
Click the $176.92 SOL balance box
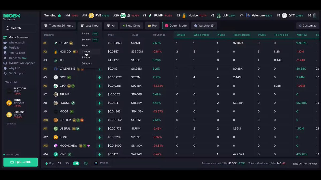(101, 163)
